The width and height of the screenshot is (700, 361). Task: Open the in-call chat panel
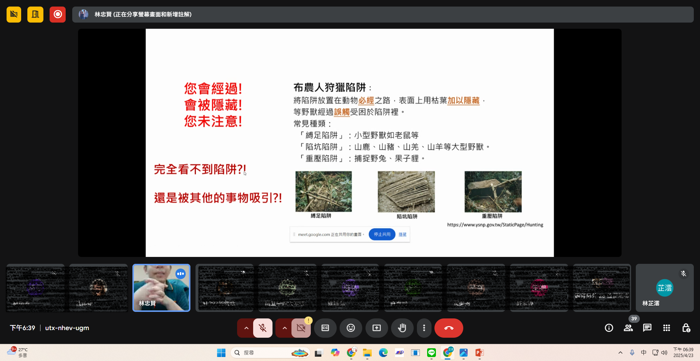(x=647, y=328)
